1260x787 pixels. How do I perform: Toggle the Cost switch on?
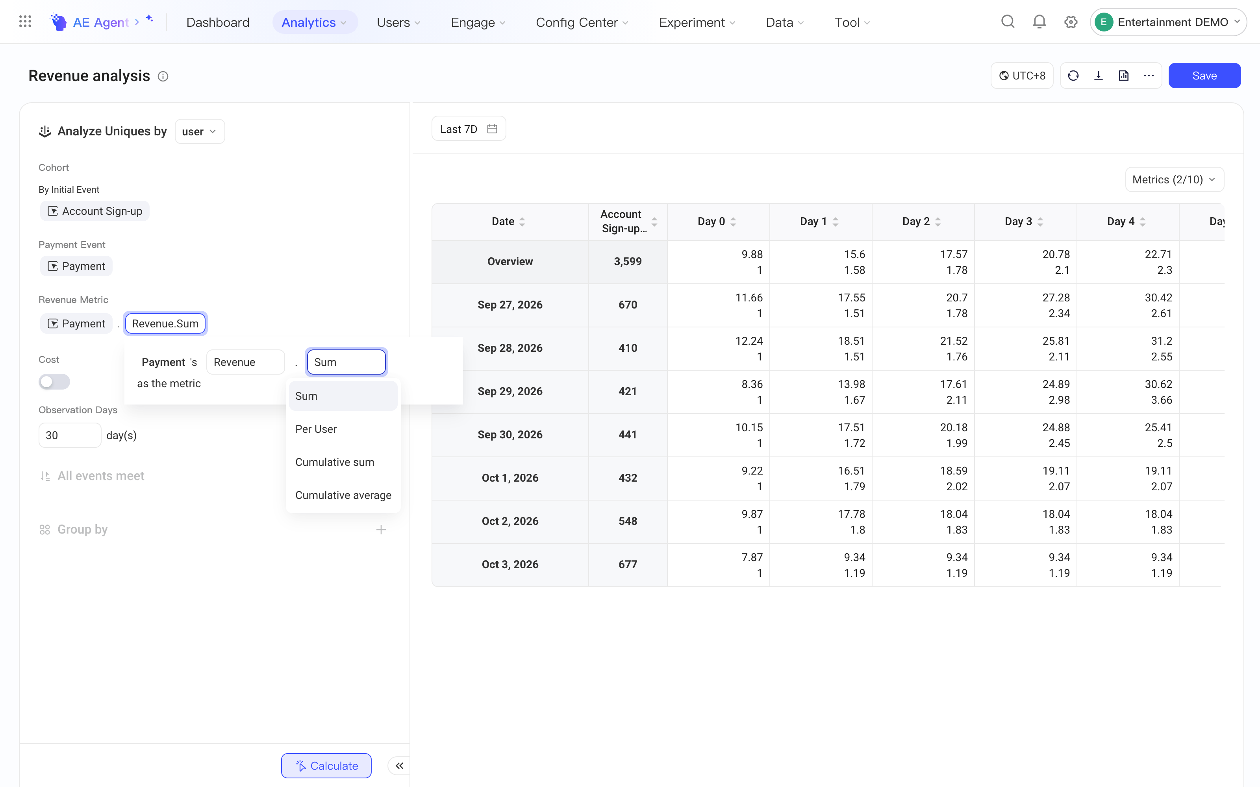click(54, 382)
